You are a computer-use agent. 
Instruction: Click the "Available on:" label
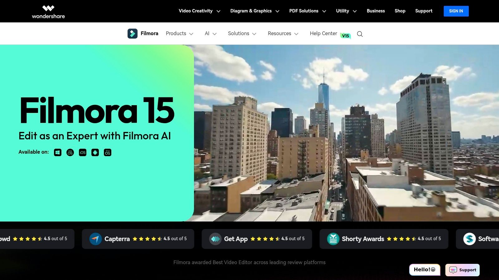pos(34,152)
